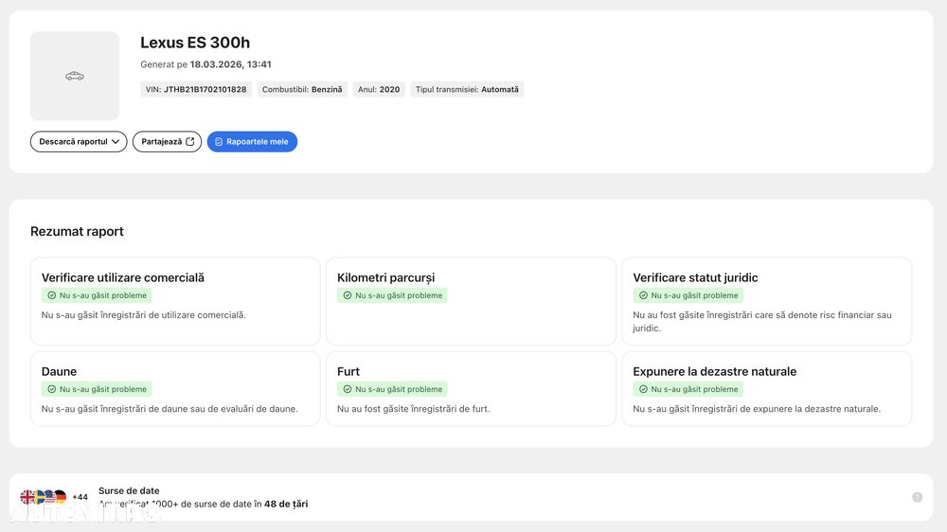Click the share arrow icon in Partajează
This screenshot has height=532, width=947.
click(190, 142)
